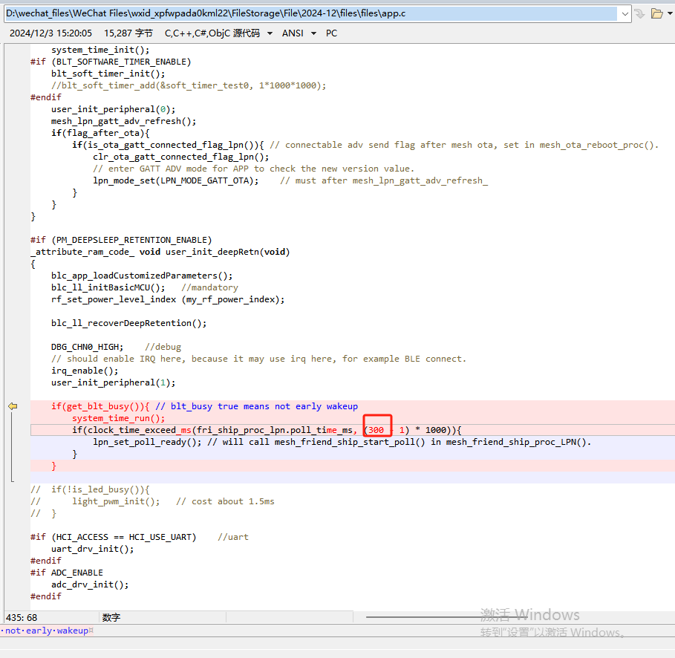675x658 pixels.
Task: Click the blc_ll_recoverDeepRetention(); line
Action: pos(128,323)
